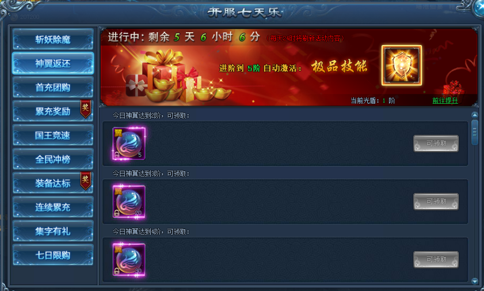The width and height of the screenshot is (484, 291).
Task: Switch to the 首充团购 tab
Action: [53, 88]
